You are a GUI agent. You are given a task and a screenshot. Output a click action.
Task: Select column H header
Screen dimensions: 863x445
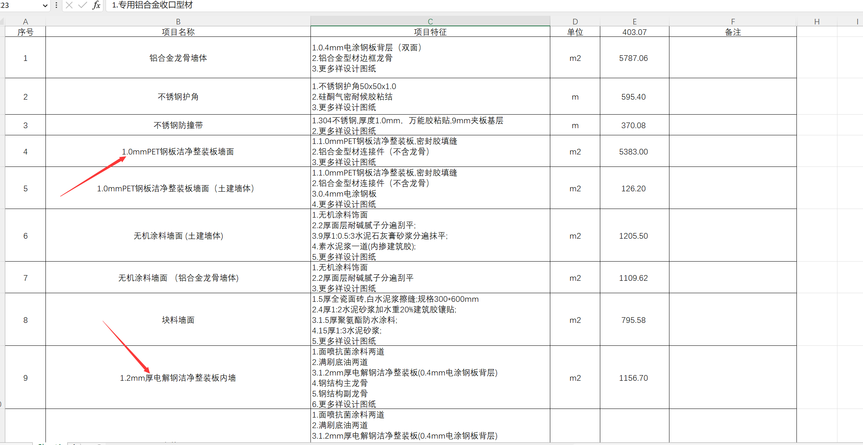coord(817,21)
